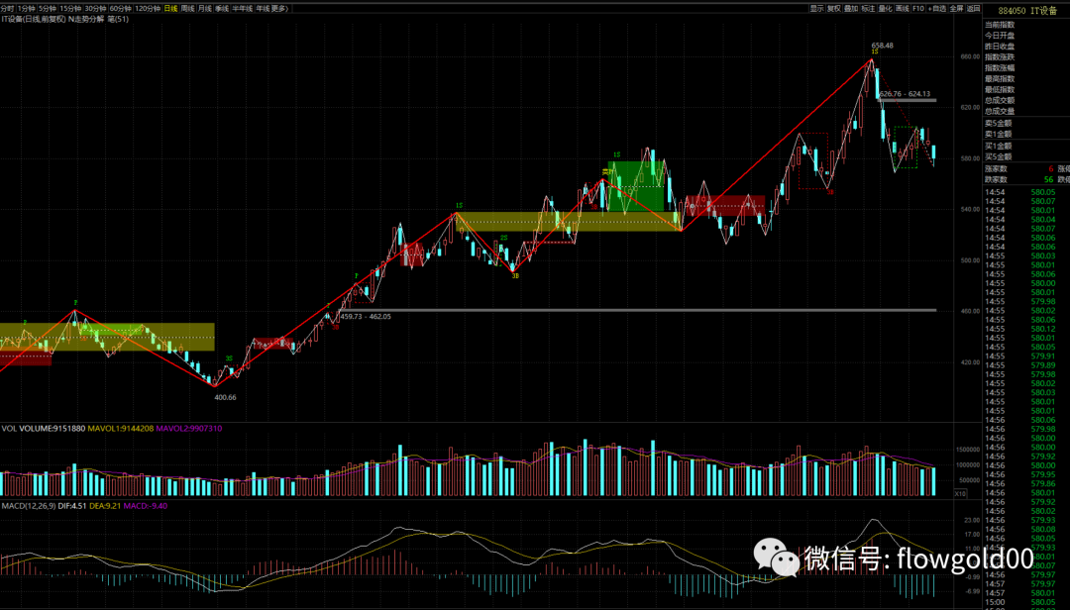Switch to the 季线 quarterly chart
Image resolution: width=1070 pixels, height=610 pixels.
coord(222,9)
